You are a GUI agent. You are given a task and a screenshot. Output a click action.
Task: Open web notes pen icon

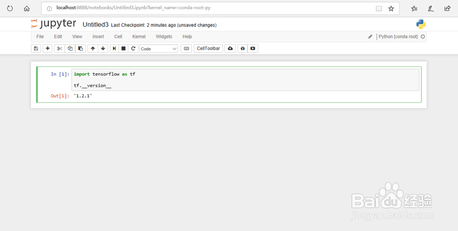[x=431, y=8]
